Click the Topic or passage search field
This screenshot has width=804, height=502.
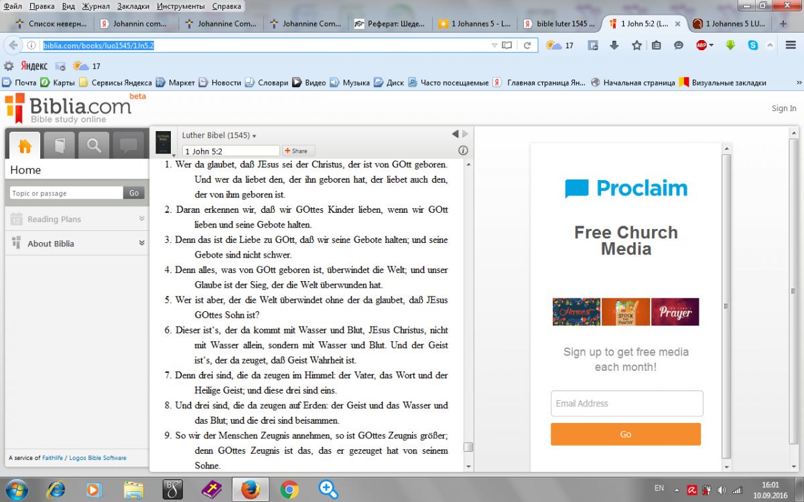pyautogui.click(x=66, y=193)
